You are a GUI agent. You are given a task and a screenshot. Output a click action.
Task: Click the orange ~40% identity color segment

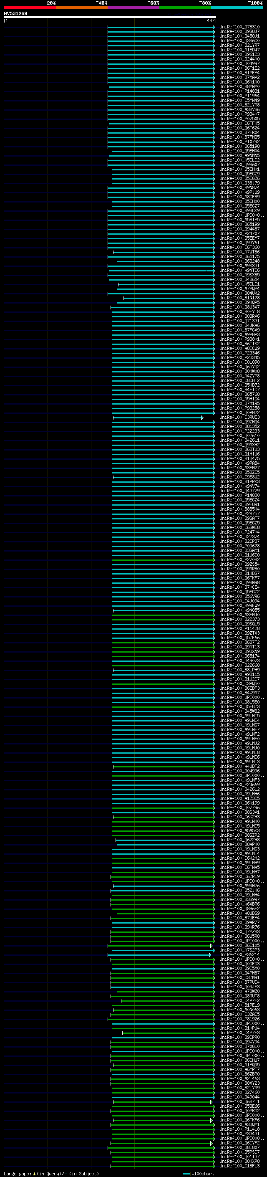(82, 8)
